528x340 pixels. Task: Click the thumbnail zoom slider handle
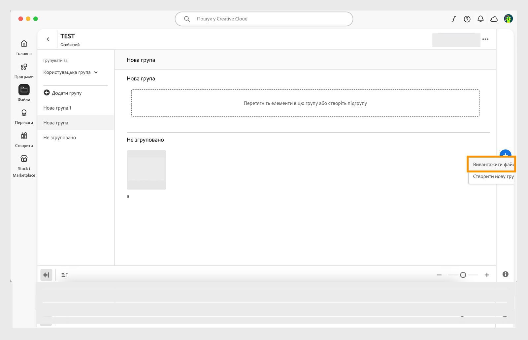(463, 275)
